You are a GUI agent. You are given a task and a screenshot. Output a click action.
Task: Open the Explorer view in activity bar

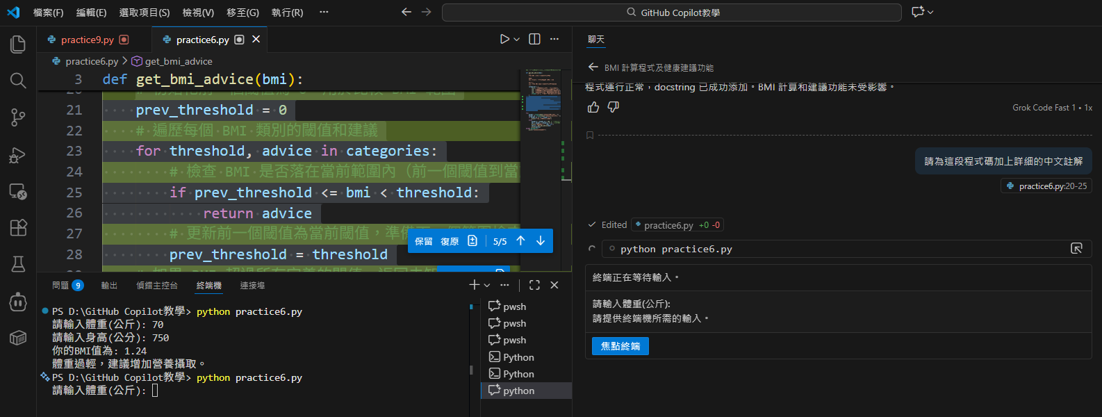pos(18,44)
